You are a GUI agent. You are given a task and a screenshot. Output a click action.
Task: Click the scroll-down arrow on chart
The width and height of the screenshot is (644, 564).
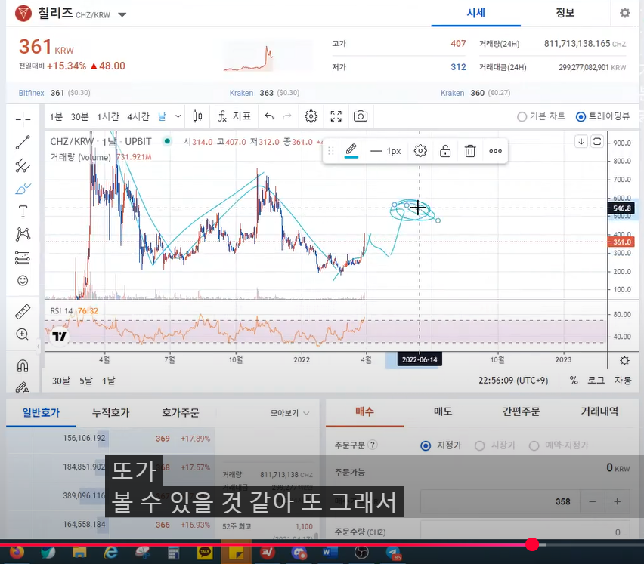click(x=581, y=142)
